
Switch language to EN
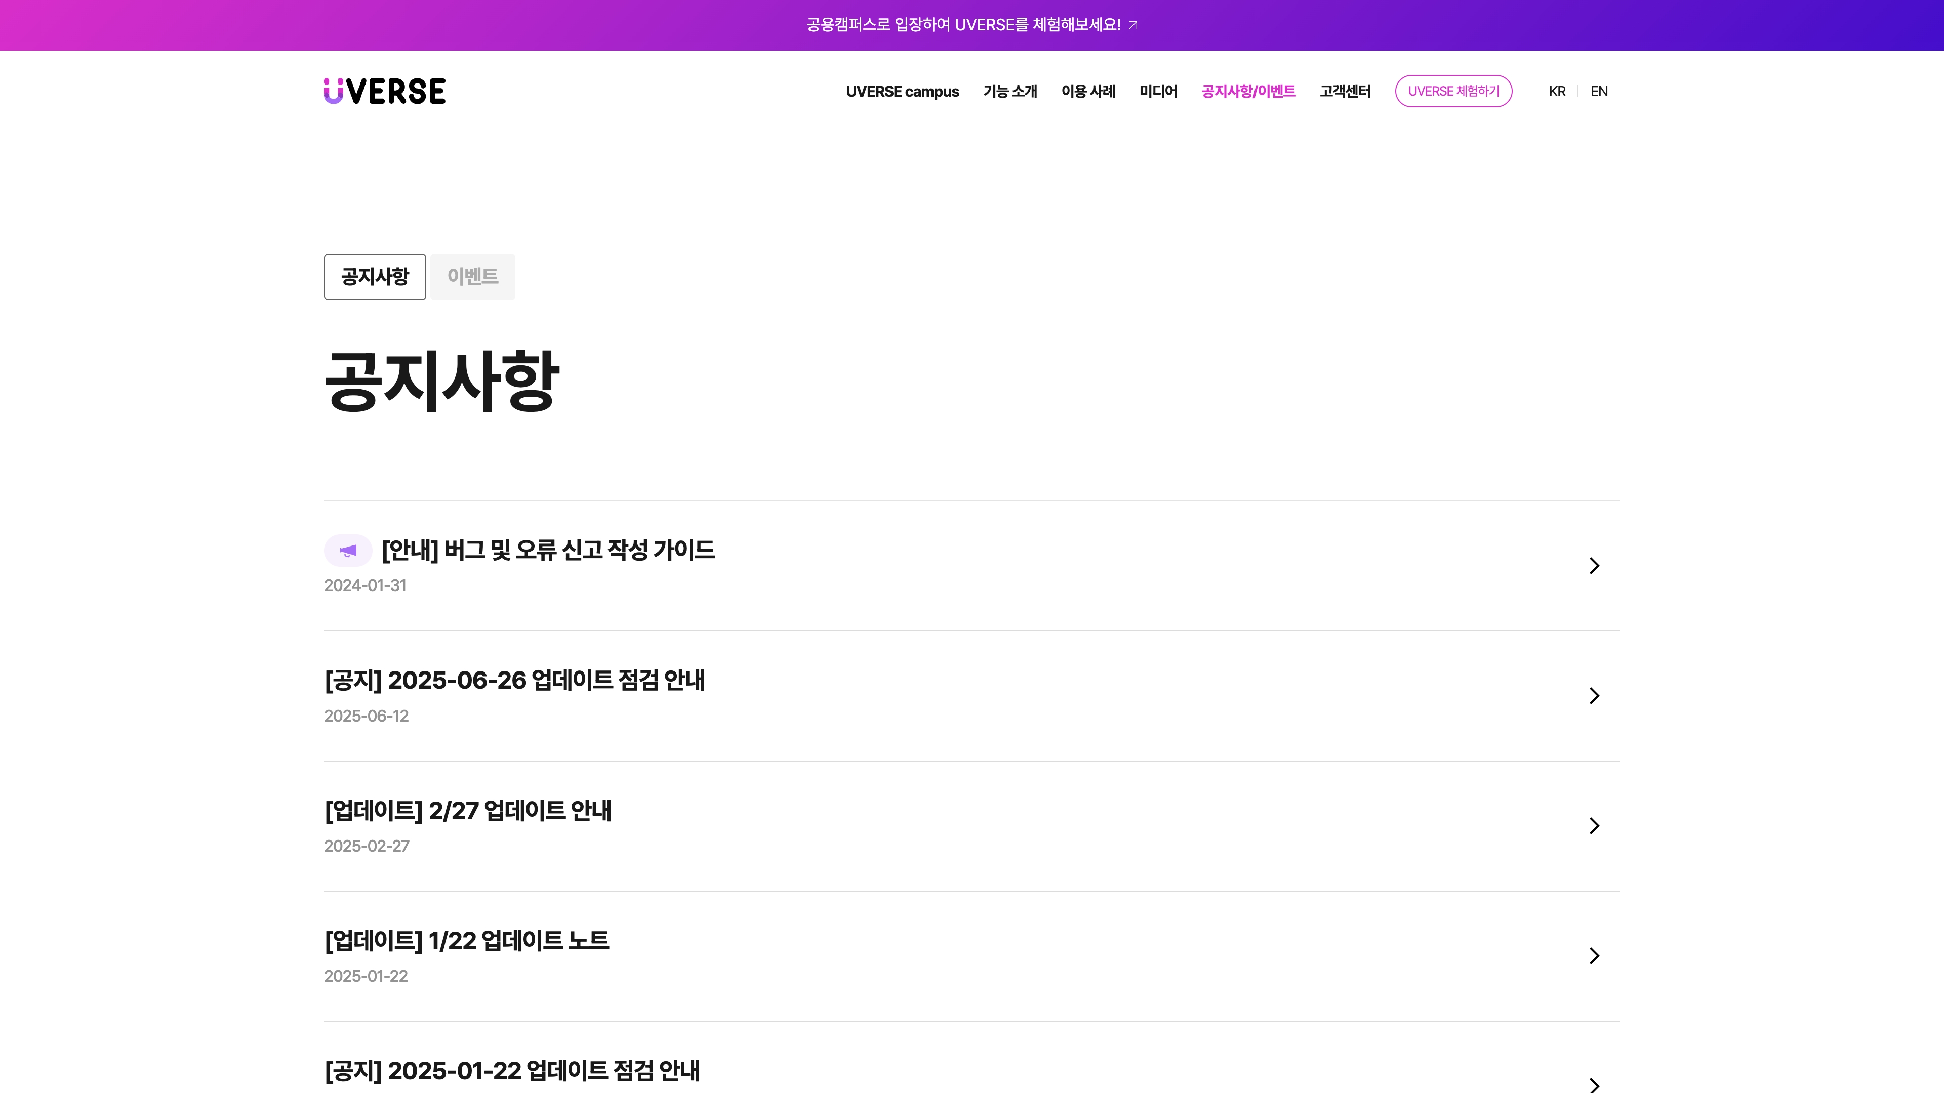[1598, 91]
